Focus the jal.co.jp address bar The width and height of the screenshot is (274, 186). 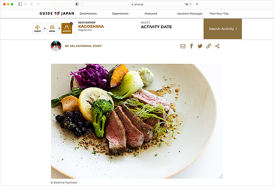137,4
